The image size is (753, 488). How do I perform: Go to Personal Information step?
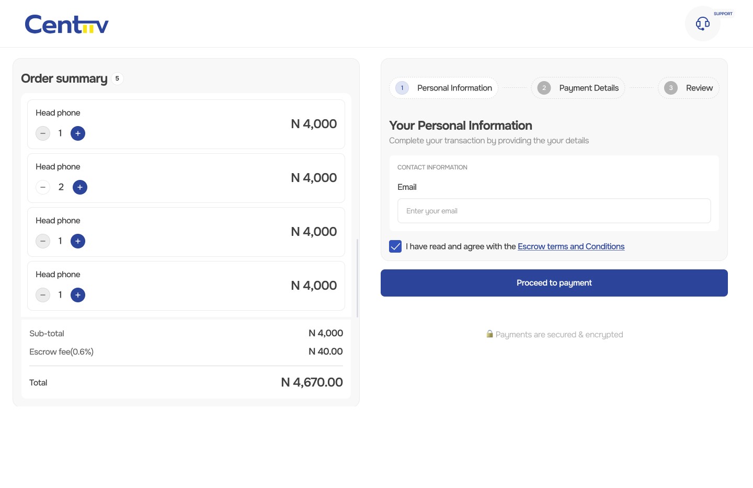pyautogui.click(x=444, y=88)
